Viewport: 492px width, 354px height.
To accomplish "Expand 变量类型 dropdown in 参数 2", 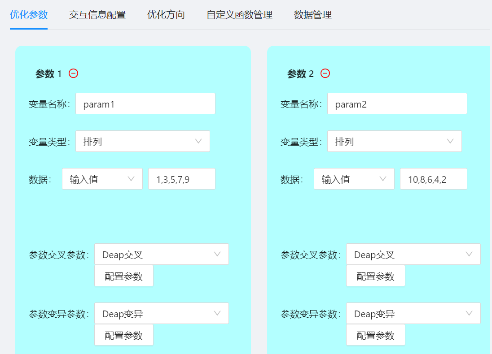I will pos(394,142).
